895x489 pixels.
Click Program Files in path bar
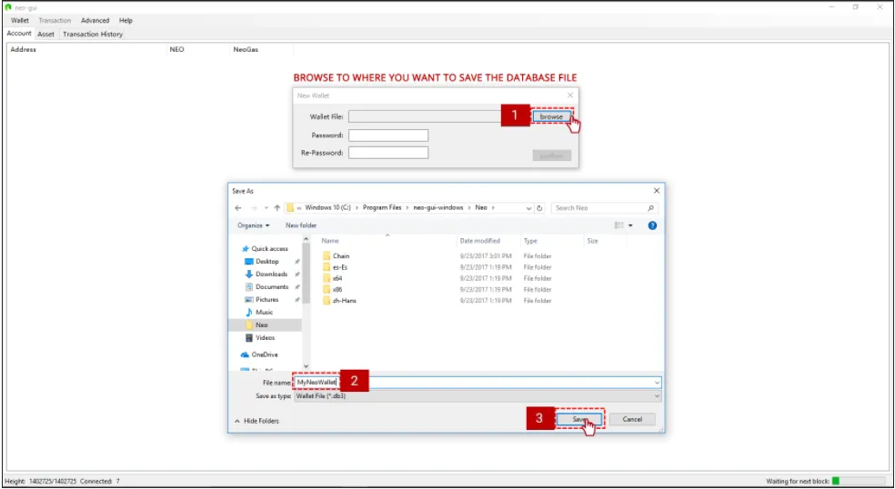coord(382,208)
